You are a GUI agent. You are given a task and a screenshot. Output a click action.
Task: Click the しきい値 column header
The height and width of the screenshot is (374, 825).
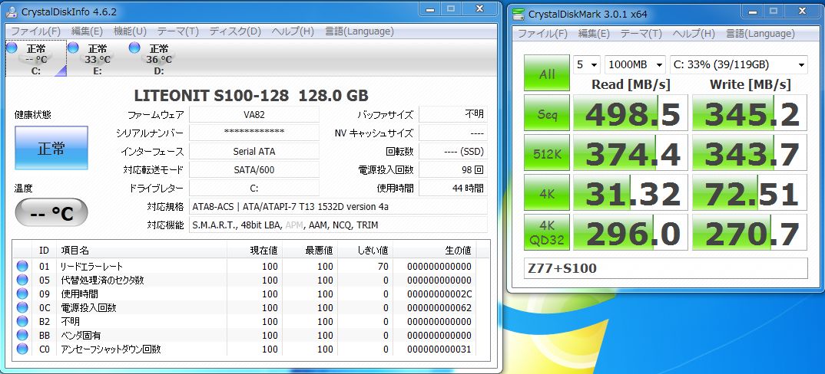pyautogui.click(x=365, y=251)
